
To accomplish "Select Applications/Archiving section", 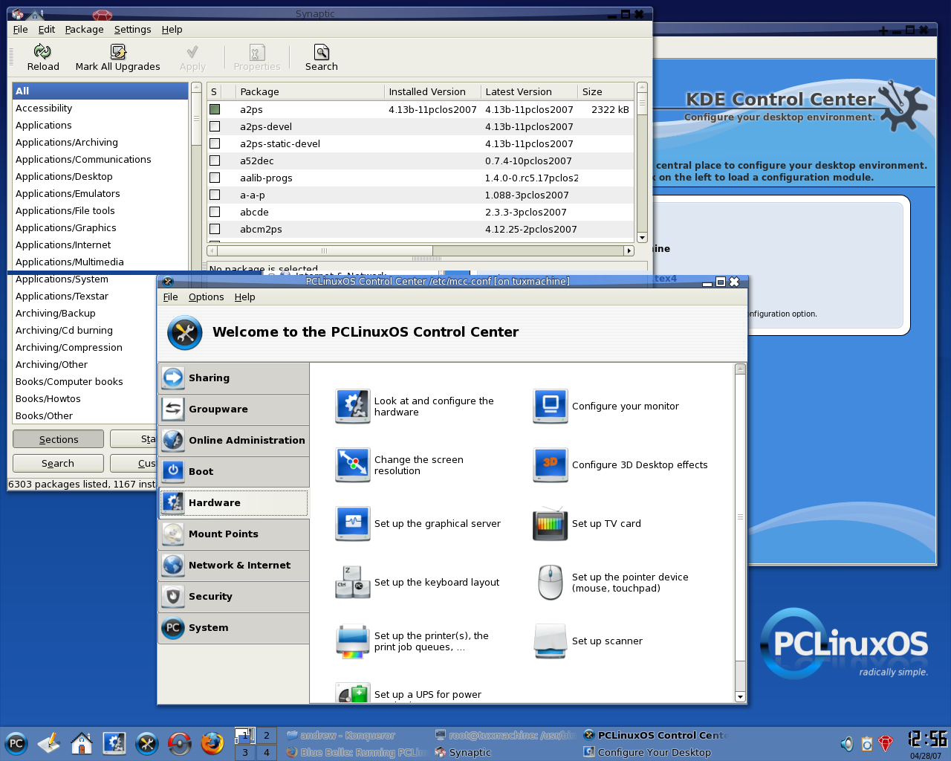I will (100, 142).
